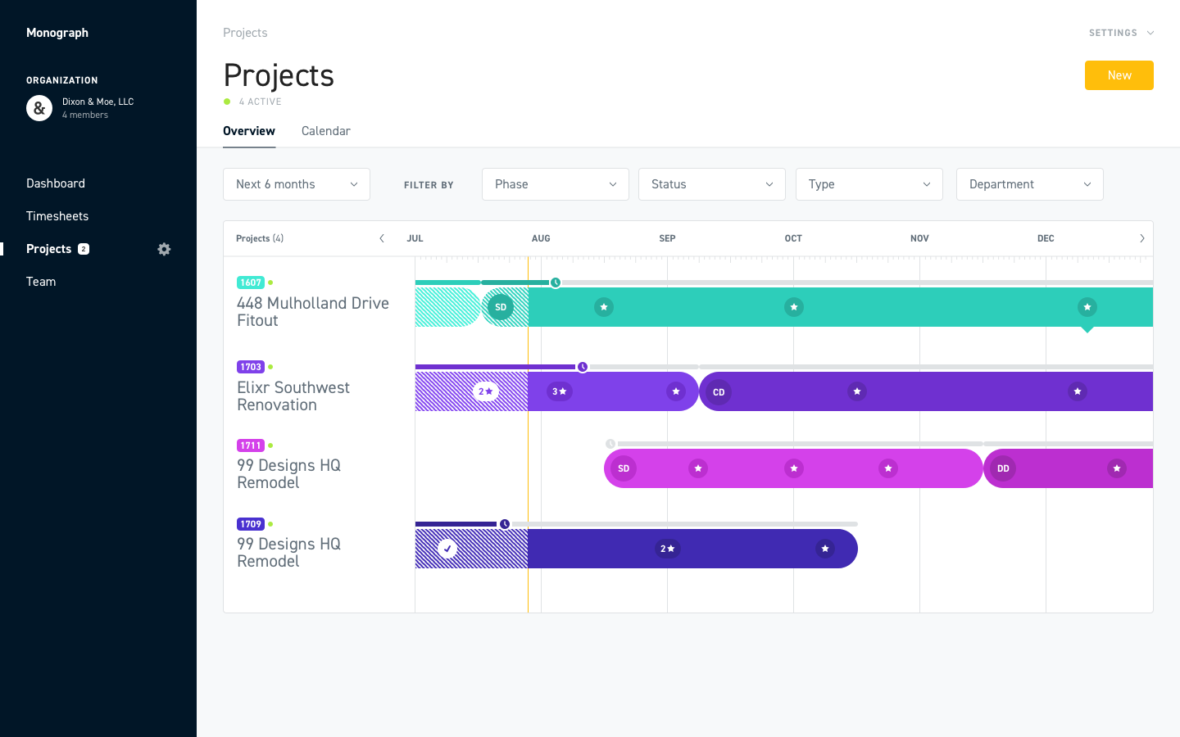
Task: Open the Type filter dropdown
Action: 869,184
